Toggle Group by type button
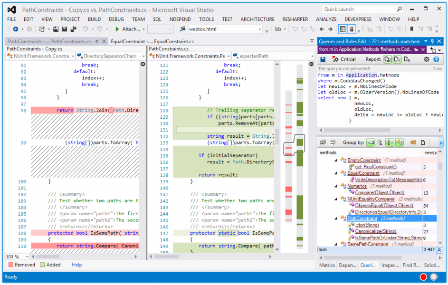This screenshot has height=285, width=448. [x=390, y=142]
